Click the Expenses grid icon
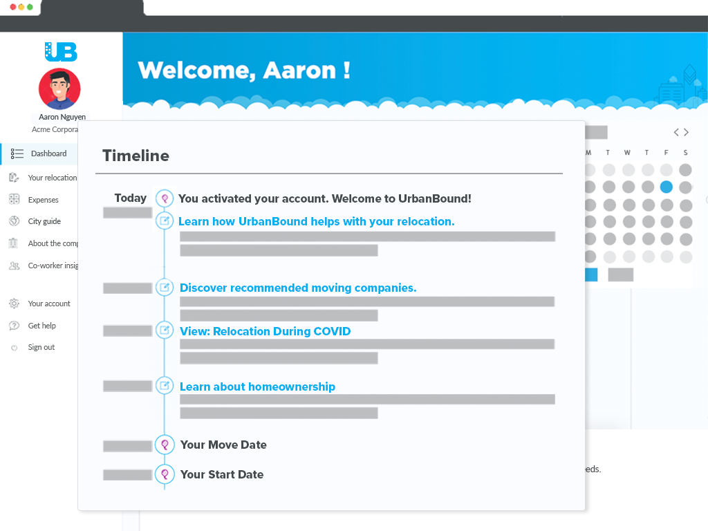This screenshot has height=531, width=708. coord(14,199)
